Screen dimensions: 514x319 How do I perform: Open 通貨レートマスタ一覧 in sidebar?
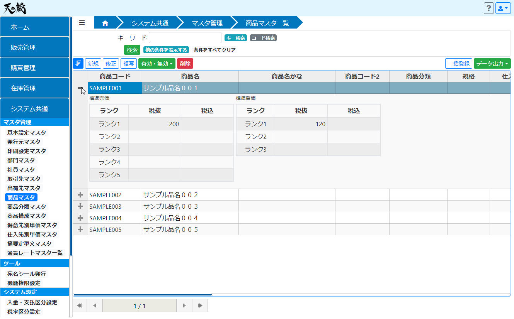tap(35, 253)
